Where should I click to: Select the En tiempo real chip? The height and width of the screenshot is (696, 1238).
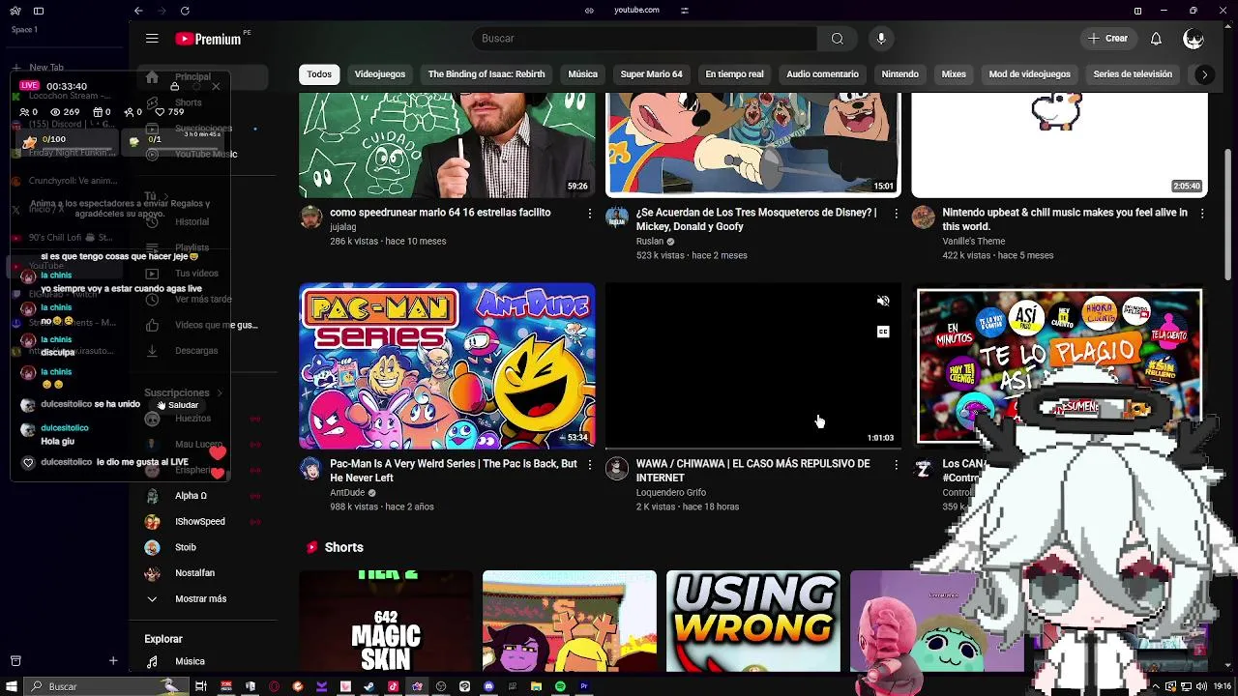(x=734, y=74)
